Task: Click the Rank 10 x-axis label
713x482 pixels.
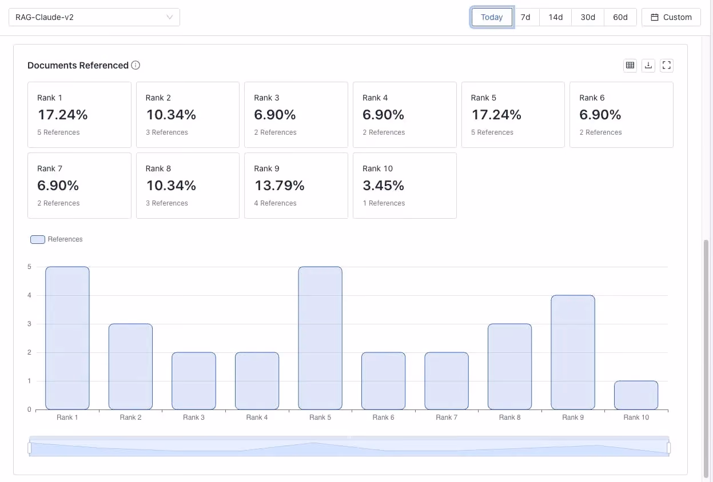Action: point(636,417)
